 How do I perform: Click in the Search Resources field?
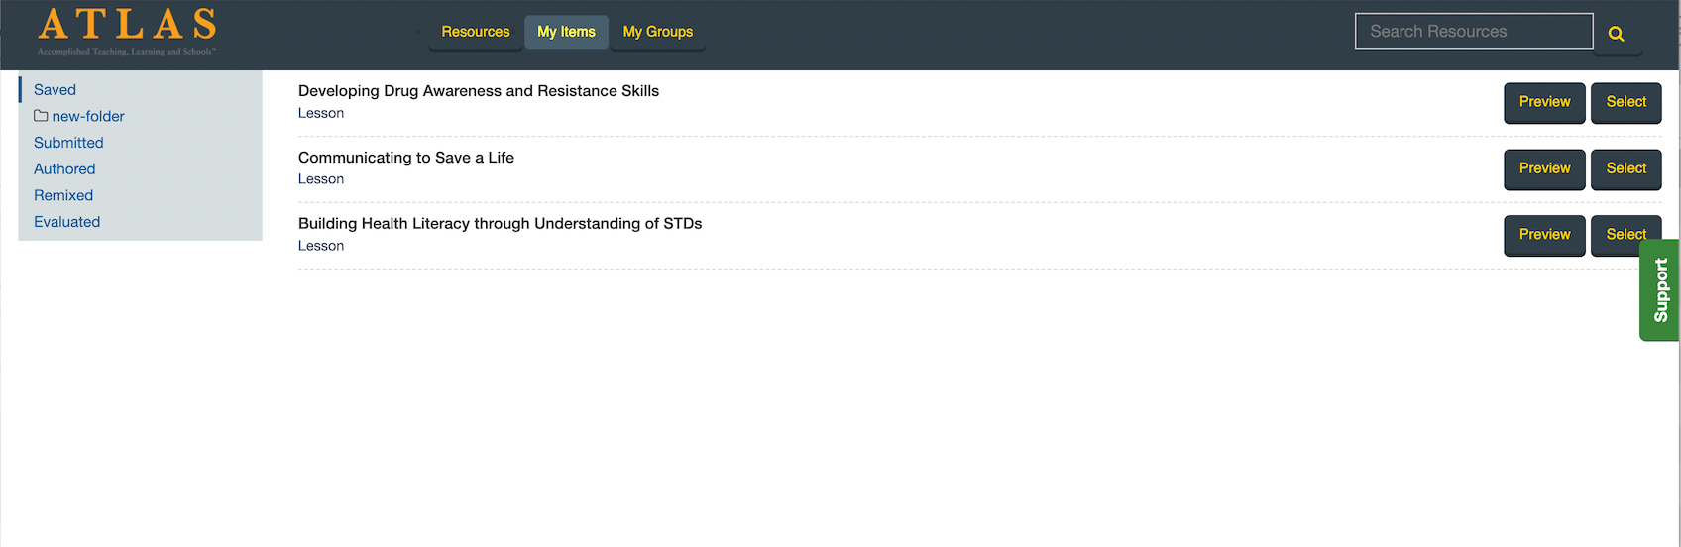pos(1474,31)
